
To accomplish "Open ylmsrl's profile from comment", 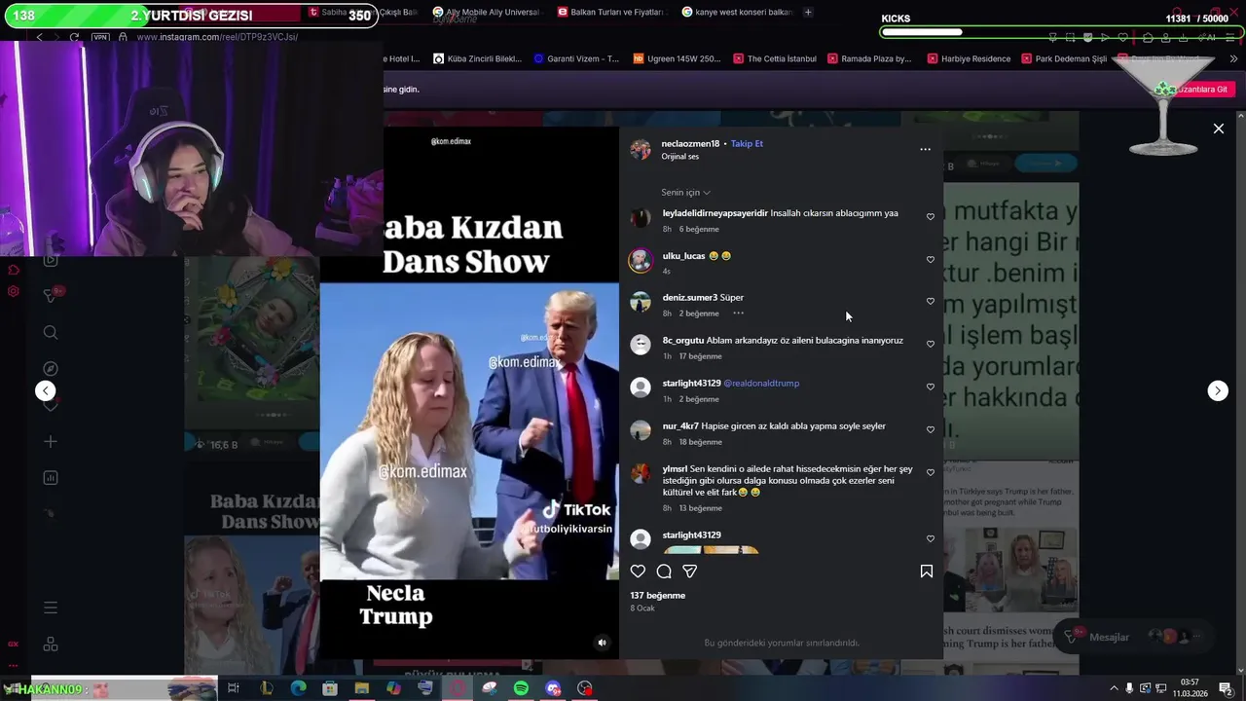I will tap(675, 469).
